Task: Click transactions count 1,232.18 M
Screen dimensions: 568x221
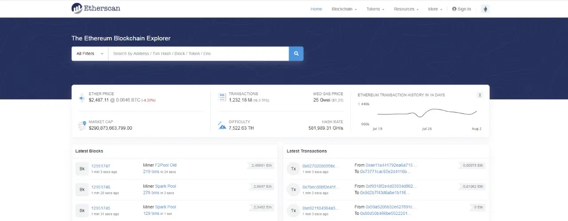Action: [240, 100]
